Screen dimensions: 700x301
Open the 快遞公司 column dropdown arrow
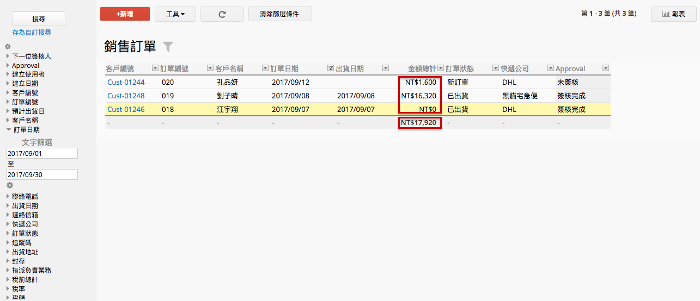[551, 68]
